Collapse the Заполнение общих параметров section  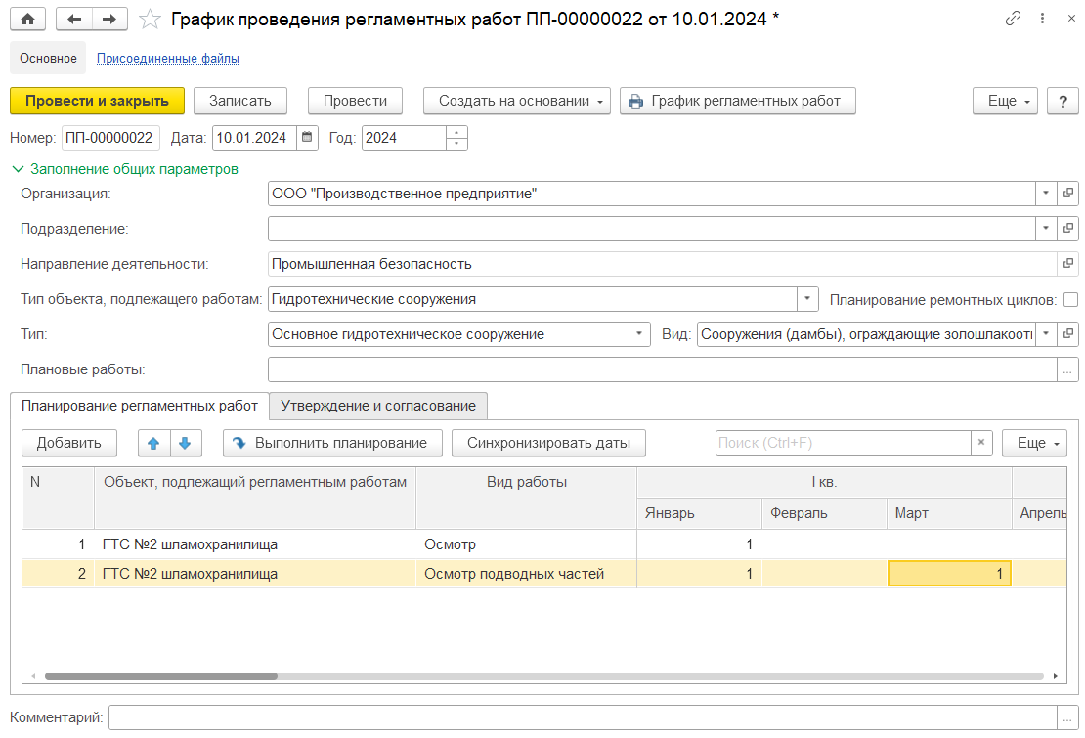[x=18, y=168]
